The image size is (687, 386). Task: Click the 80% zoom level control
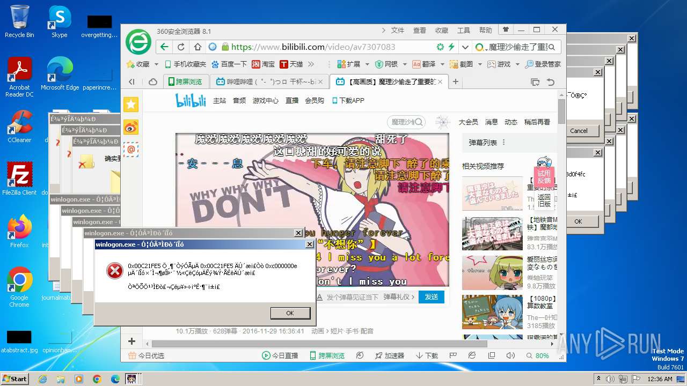click(537, 355)
